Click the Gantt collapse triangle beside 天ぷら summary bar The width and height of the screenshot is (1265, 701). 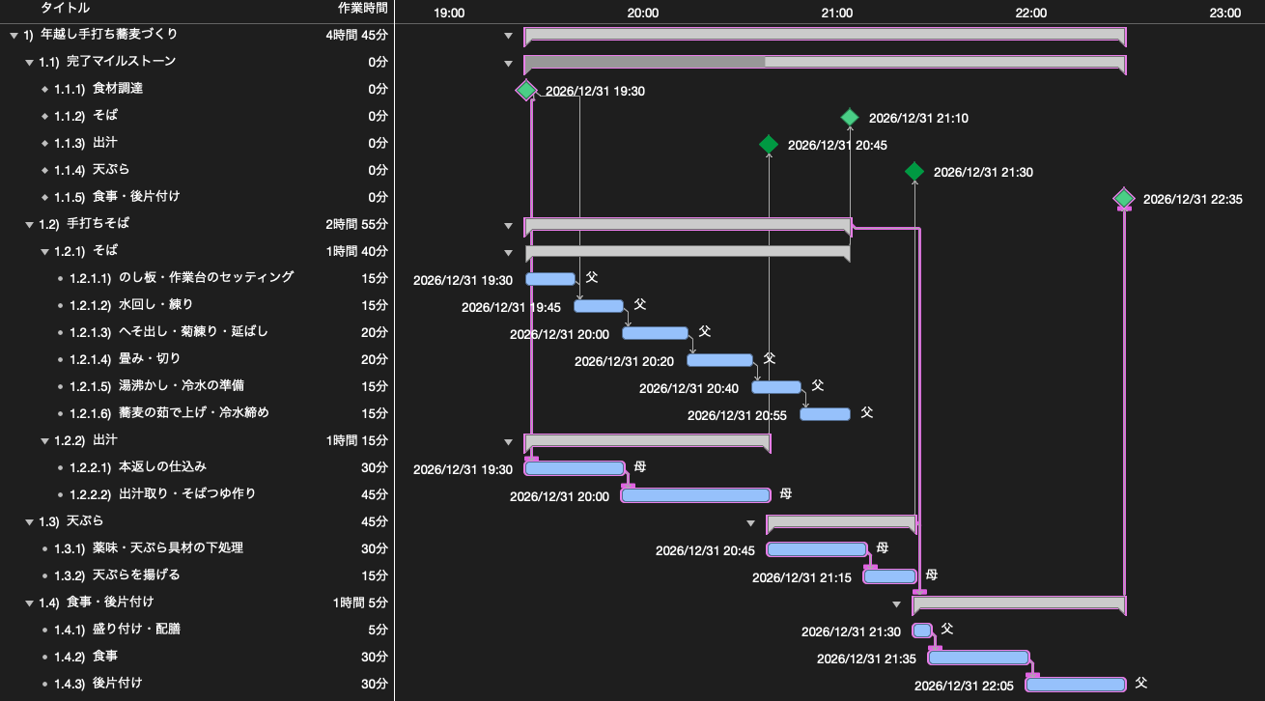coord(750,523)
